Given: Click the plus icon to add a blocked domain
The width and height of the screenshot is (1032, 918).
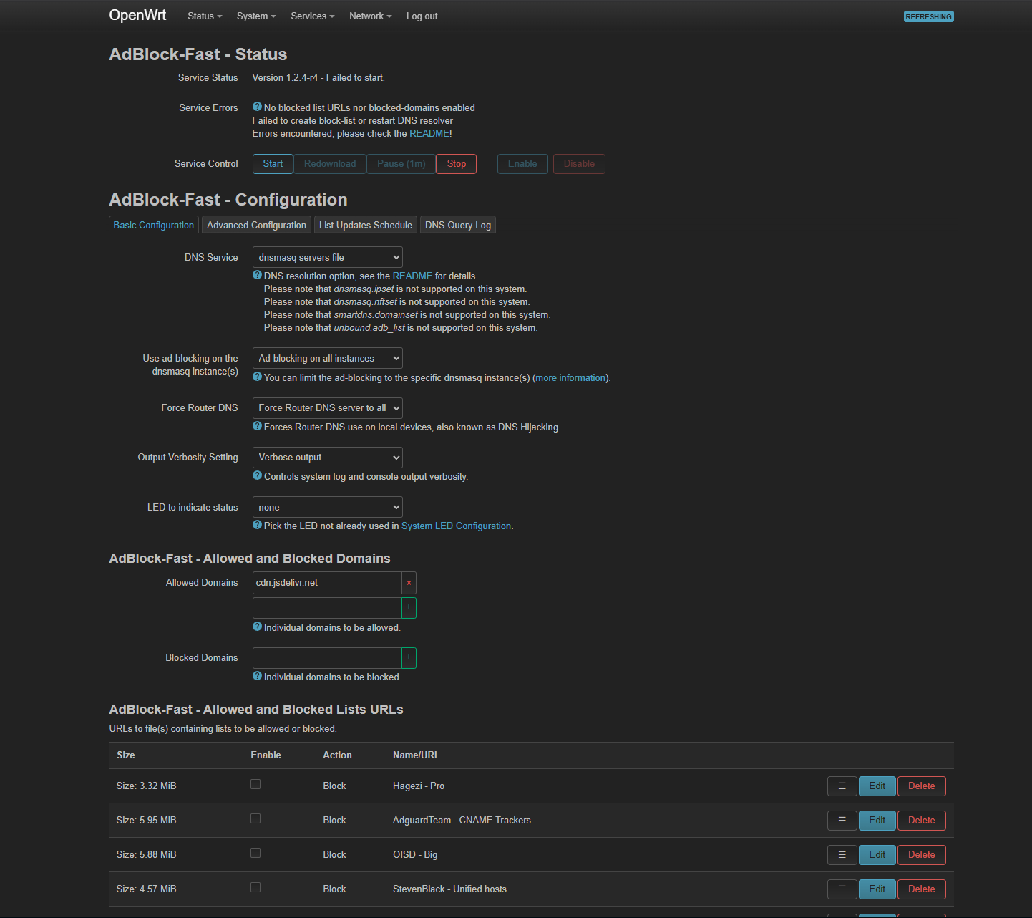Looking at the screenshot, I should point(409,658).
